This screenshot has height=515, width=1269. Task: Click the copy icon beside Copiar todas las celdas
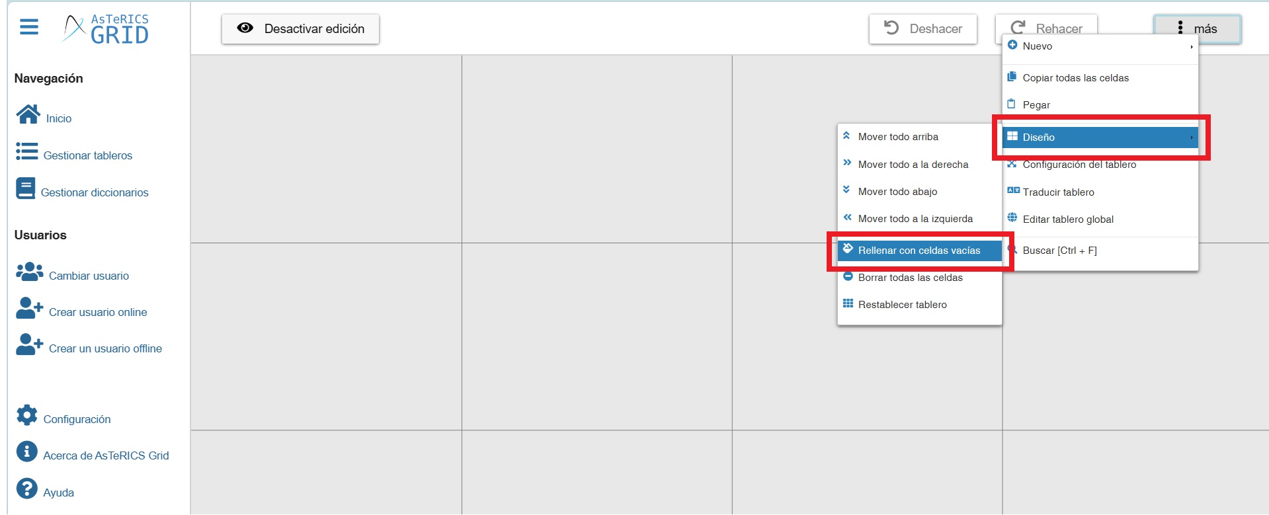point(1012,77)
